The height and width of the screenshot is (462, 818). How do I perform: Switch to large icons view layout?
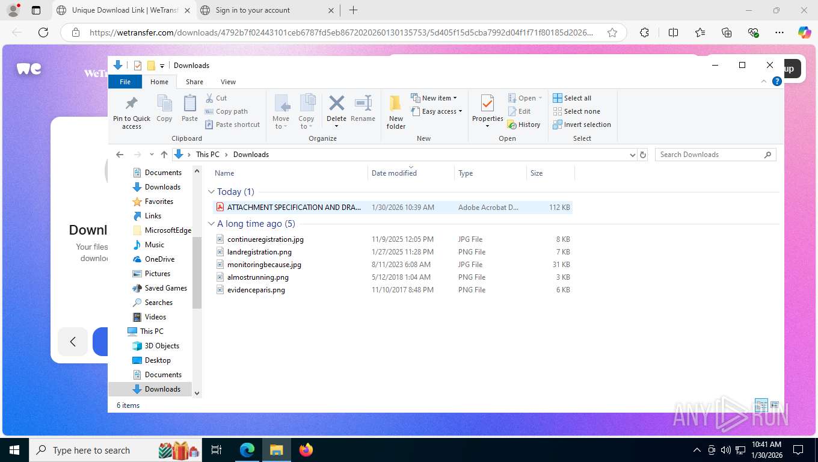pos(774,405)
